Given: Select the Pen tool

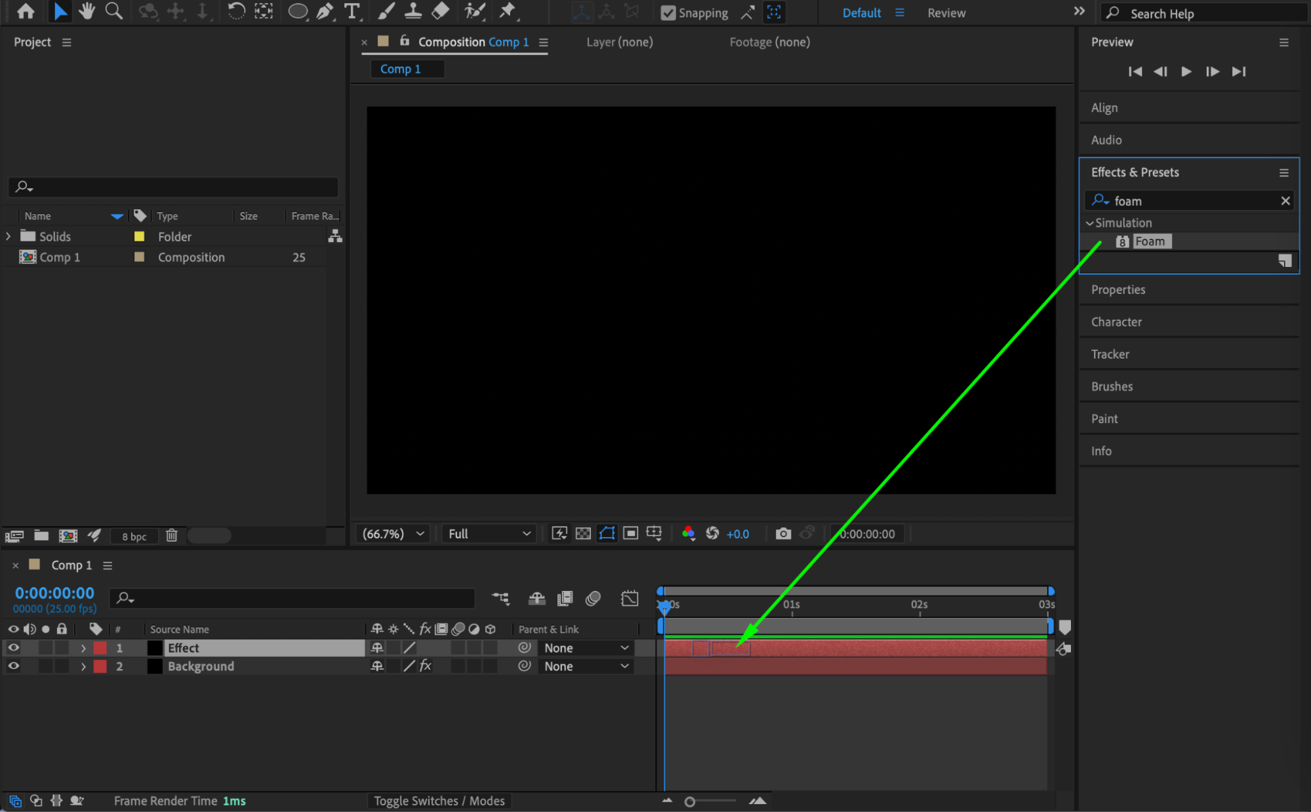Looking at the screenshot, I should click(325, 11).
